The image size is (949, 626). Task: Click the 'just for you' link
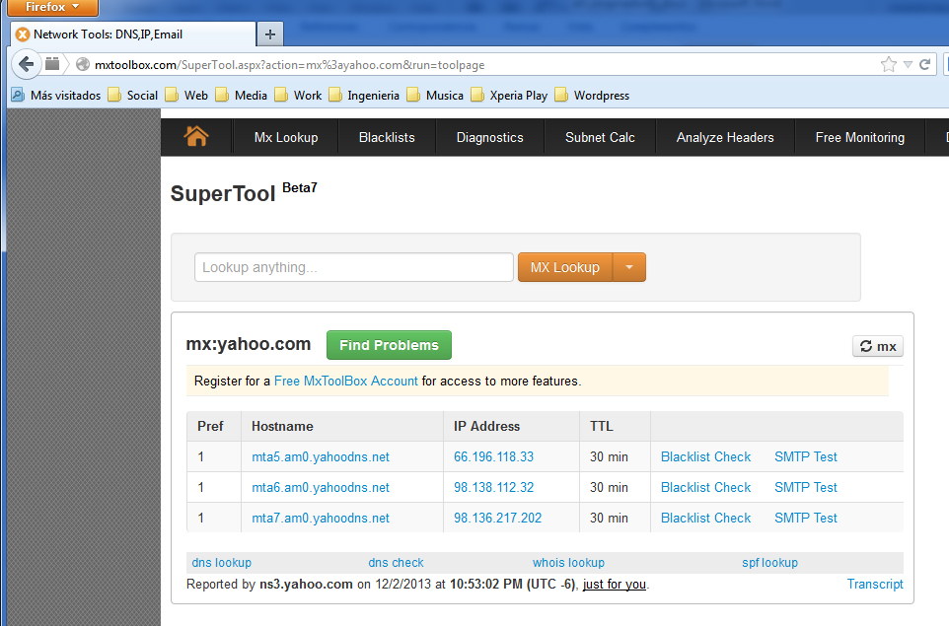[615, 585]
